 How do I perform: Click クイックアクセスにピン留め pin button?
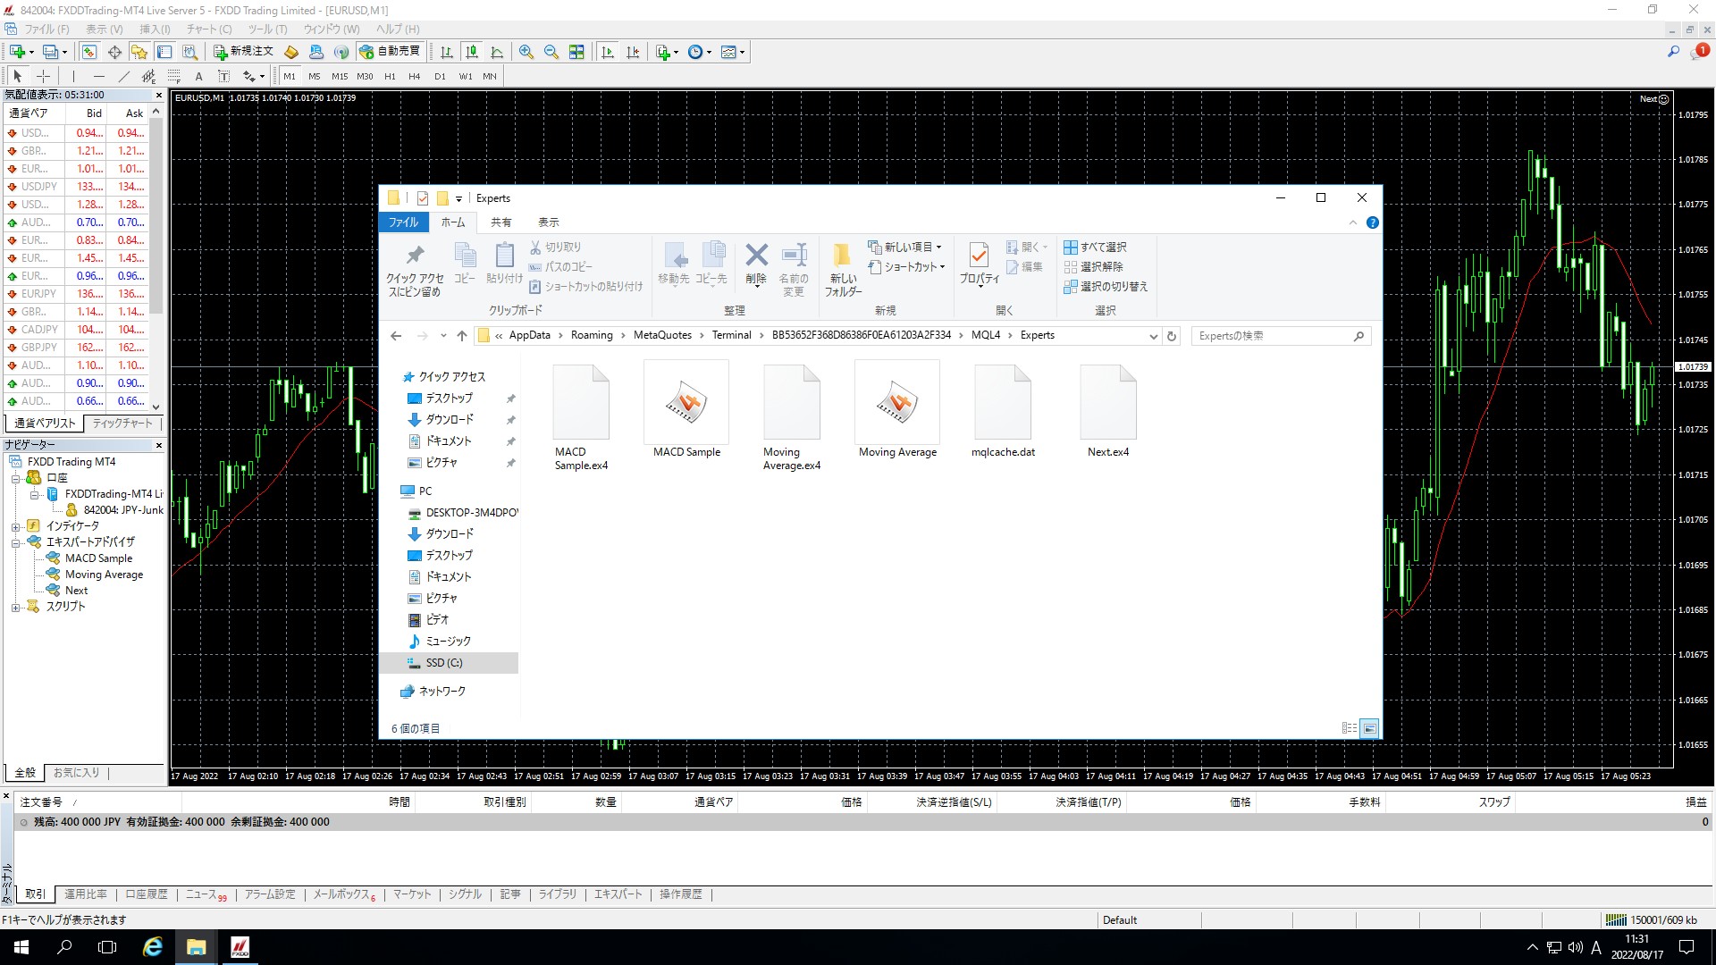[415, 271]
